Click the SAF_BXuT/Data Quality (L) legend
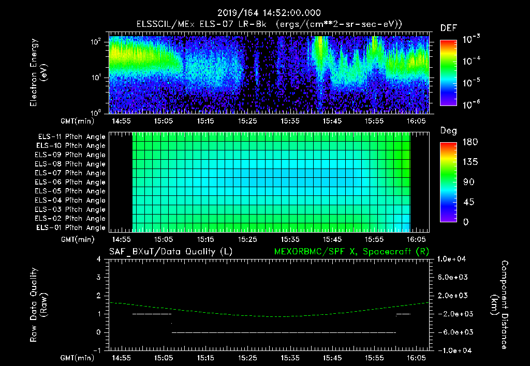Image resolution: width=530 pixels, height=366 pixels. click(171, 252)
